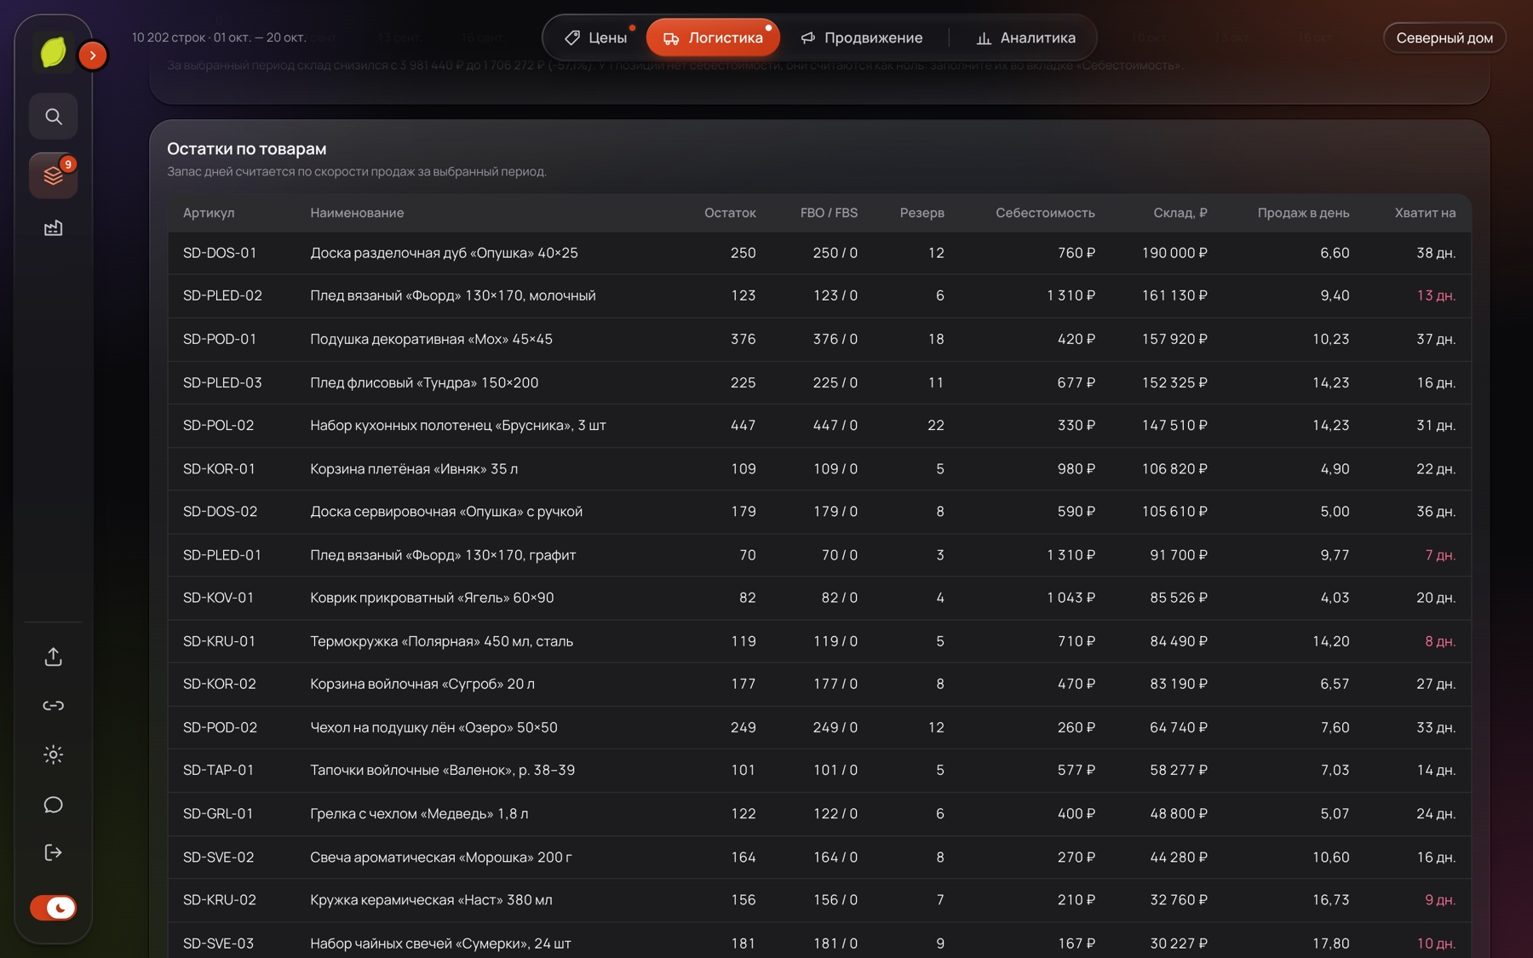The height and width of the screenshot is (958, 1533).
Task: Click warehouse value 190 000 ₽
Action: tap(1174, 253)
